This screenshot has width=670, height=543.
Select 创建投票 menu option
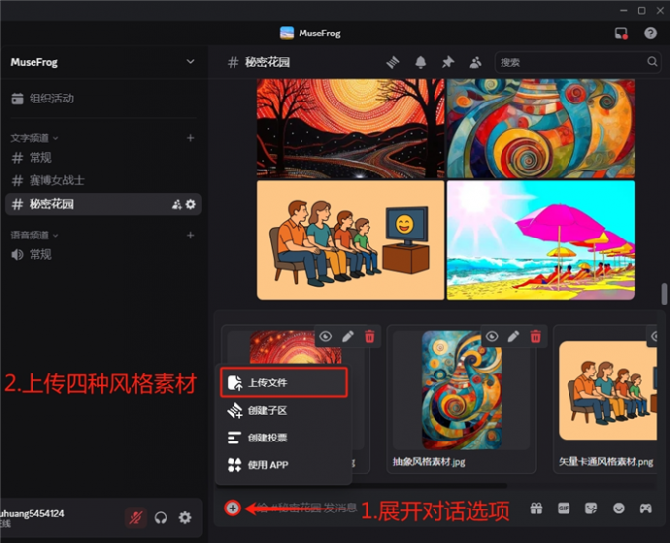pyautogui.click(x=284, y=438)
